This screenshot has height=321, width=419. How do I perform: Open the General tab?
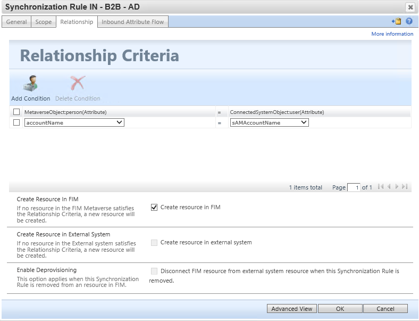(x=16, y=22)
